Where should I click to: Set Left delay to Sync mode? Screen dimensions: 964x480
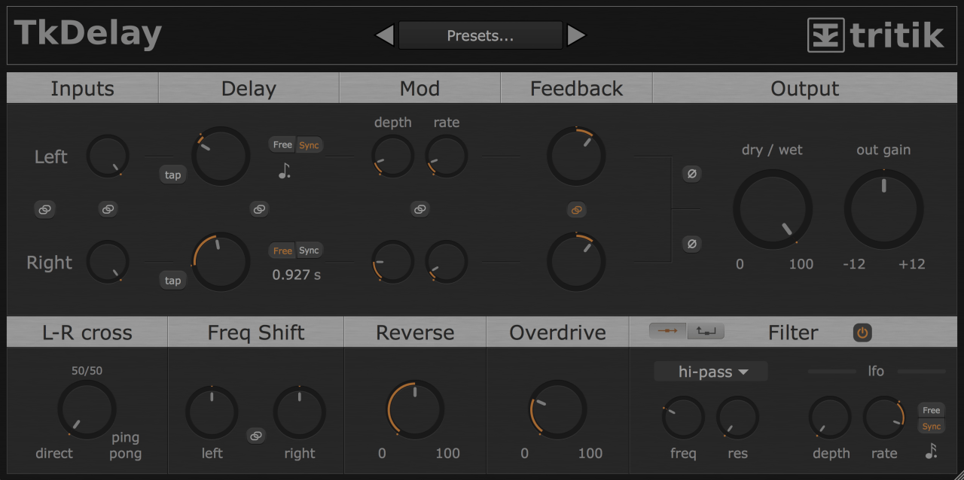[x=310, y=145]
